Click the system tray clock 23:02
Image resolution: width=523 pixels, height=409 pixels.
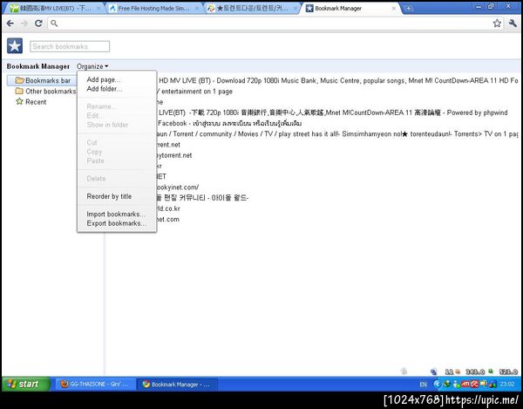[x=507, y=385]
